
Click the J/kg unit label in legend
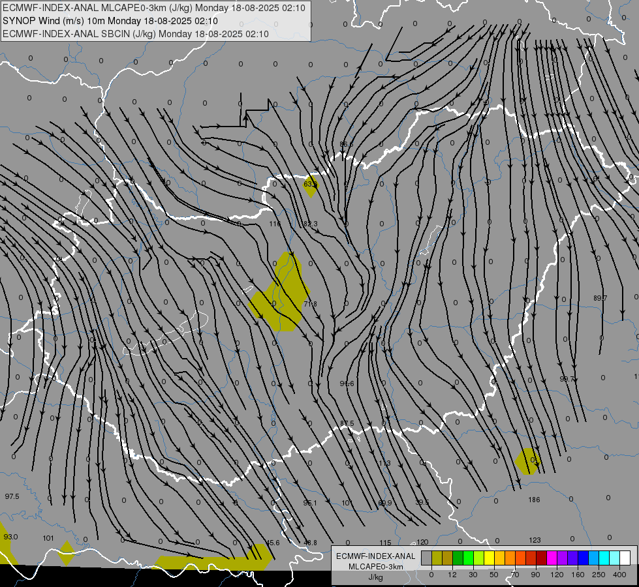(376, 577)
